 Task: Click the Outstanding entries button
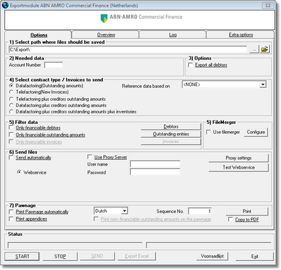(x=171, y=134)
